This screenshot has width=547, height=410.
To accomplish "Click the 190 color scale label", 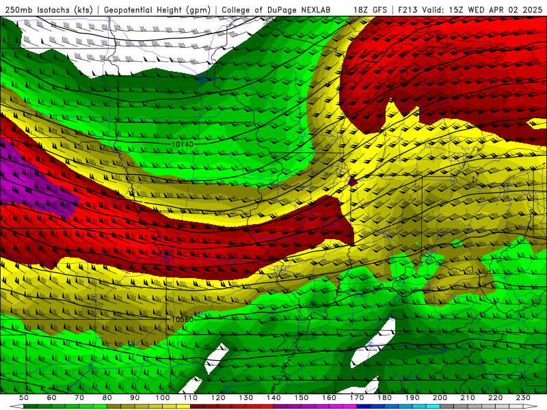I will [412, 398].
